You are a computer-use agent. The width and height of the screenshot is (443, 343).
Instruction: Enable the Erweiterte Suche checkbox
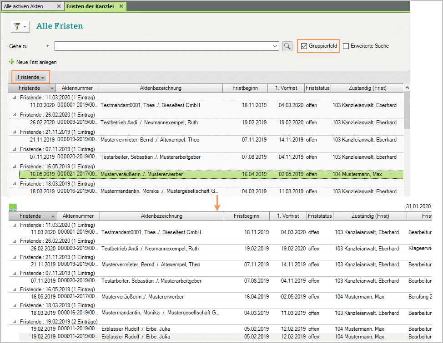[x=346, y=46]
